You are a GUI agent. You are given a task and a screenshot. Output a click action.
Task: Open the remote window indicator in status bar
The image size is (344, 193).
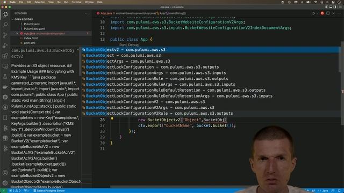click(4, 191)
